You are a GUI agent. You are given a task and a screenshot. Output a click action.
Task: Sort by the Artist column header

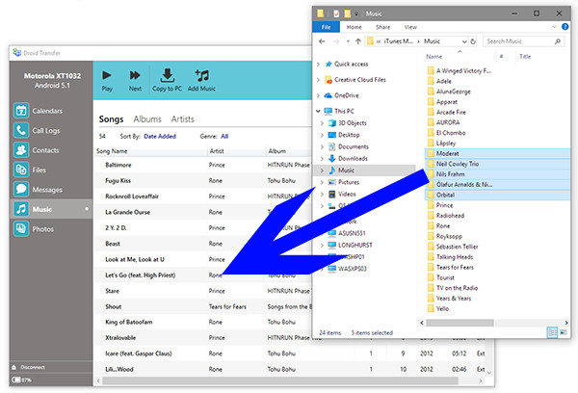217,151
